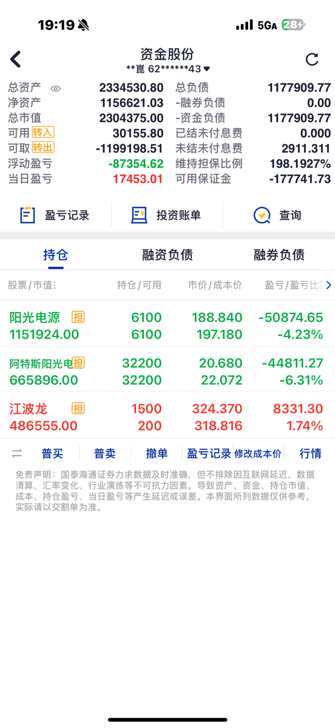Viewport: 335px width, 728px height.
Task: Tap the 担 badge next to 阿特斯阳光电
Action: coord(78,362)
